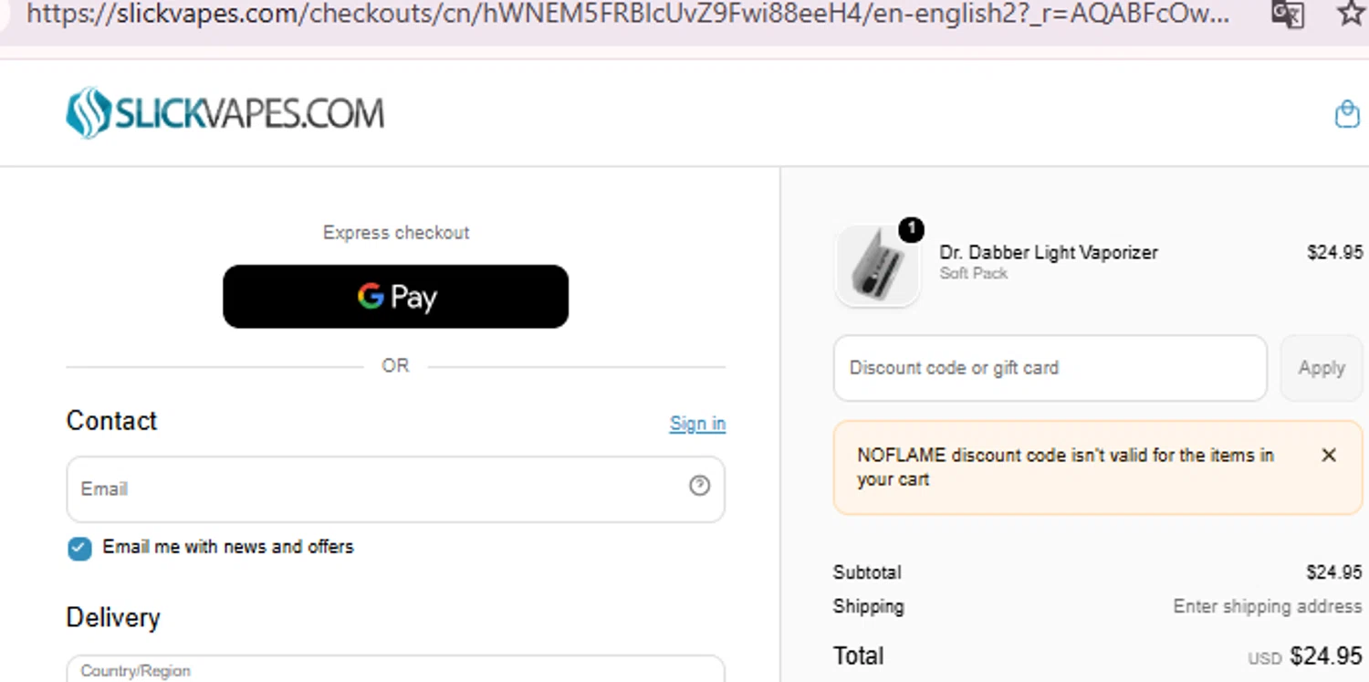This screenshot has width=1369, height=682.
Task: Open the shopping bag cart icon
Action: [x=1347, y=114]
